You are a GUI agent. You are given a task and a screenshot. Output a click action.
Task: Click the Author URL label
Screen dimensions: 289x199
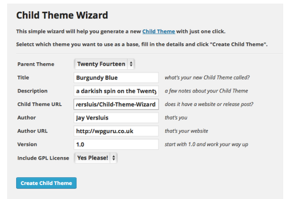click(33, 131)
